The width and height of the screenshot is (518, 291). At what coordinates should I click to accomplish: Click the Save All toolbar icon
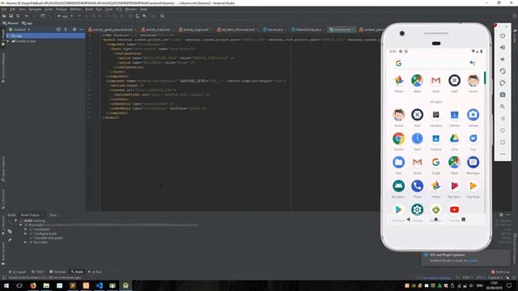click(x=11, y=16)
